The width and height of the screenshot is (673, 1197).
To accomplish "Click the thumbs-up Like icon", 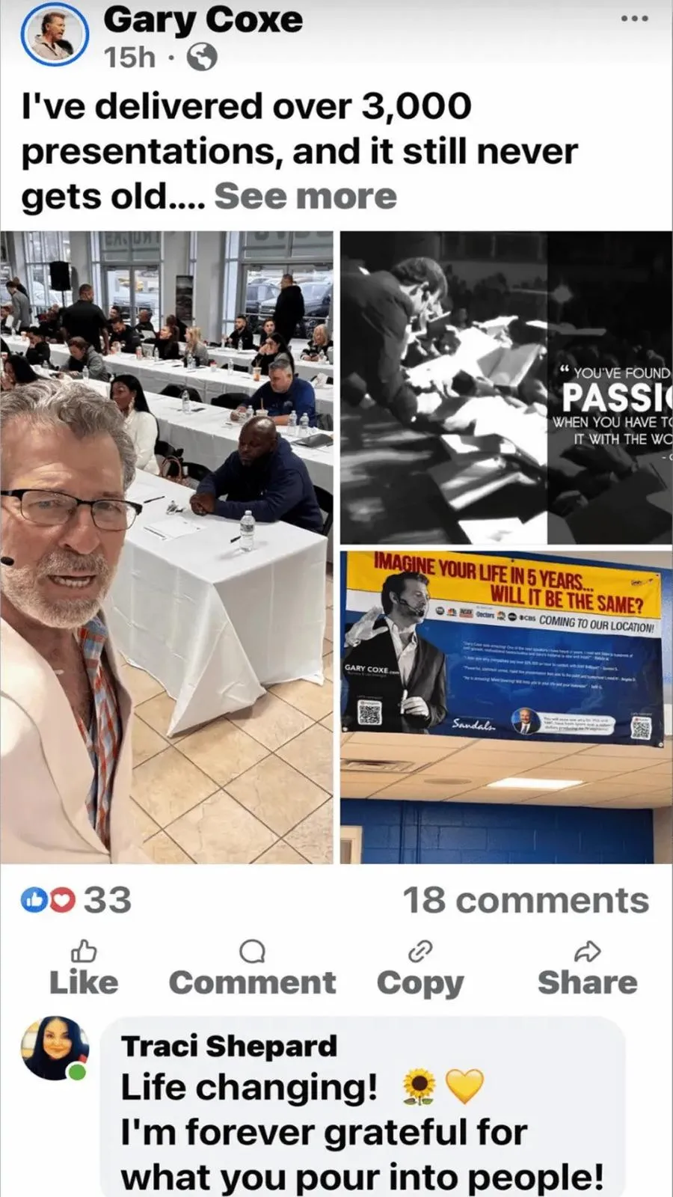I will [x=84, y=951].
